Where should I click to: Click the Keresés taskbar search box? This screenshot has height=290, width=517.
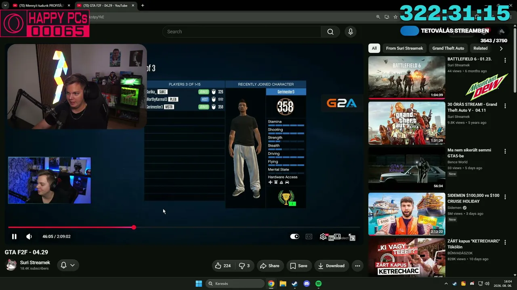click(x=236, y=284)
